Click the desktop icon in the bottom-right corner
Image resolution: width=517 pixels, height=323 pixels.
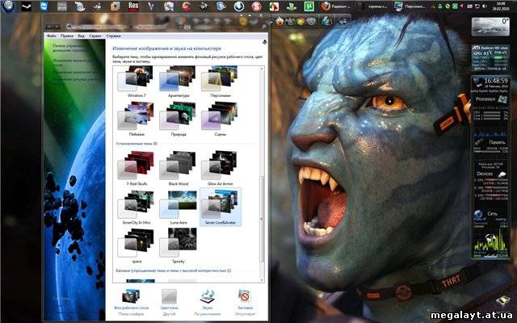pos(502,301)
